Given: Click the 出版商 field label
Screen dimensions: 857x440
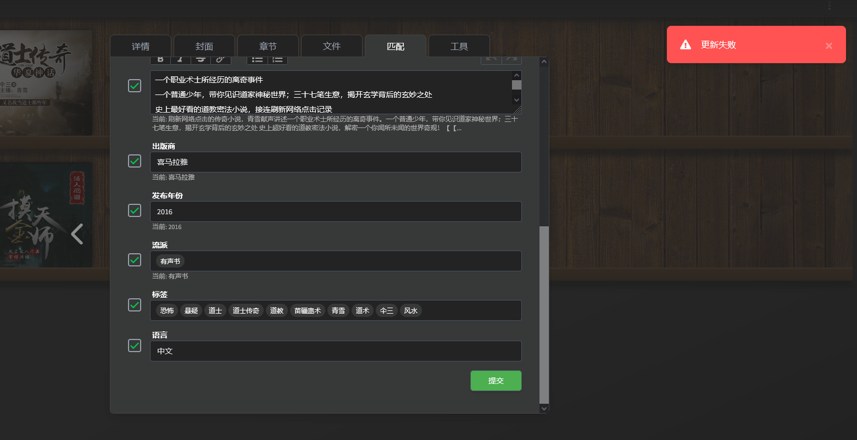Looking at the screenshot, I should [x=164, y=147].
